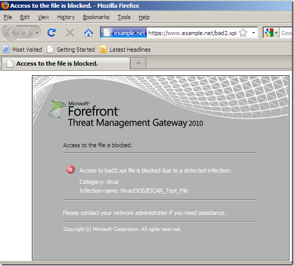Go back with the Back arrow button
The width and height of the screenshot is (294, 266).
click(11, 33)
